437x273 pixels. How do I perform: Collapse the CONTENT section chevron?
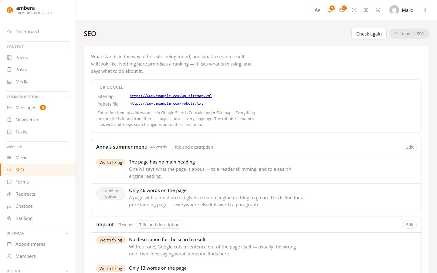click(x=67, y=47)
